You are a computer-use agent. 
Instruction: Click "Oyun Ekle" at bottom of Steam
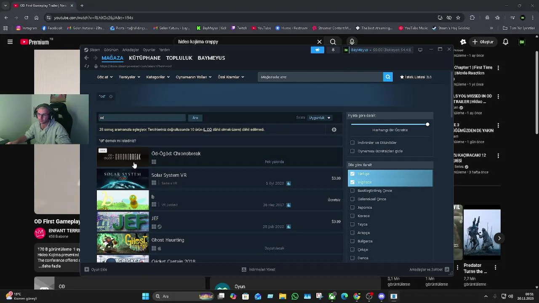[x=96, y=269]
